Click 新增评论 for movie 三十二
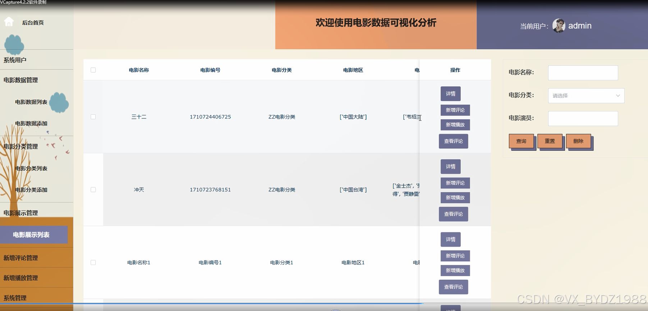Screen dimensions: 648x311 (x=455, y=110)
